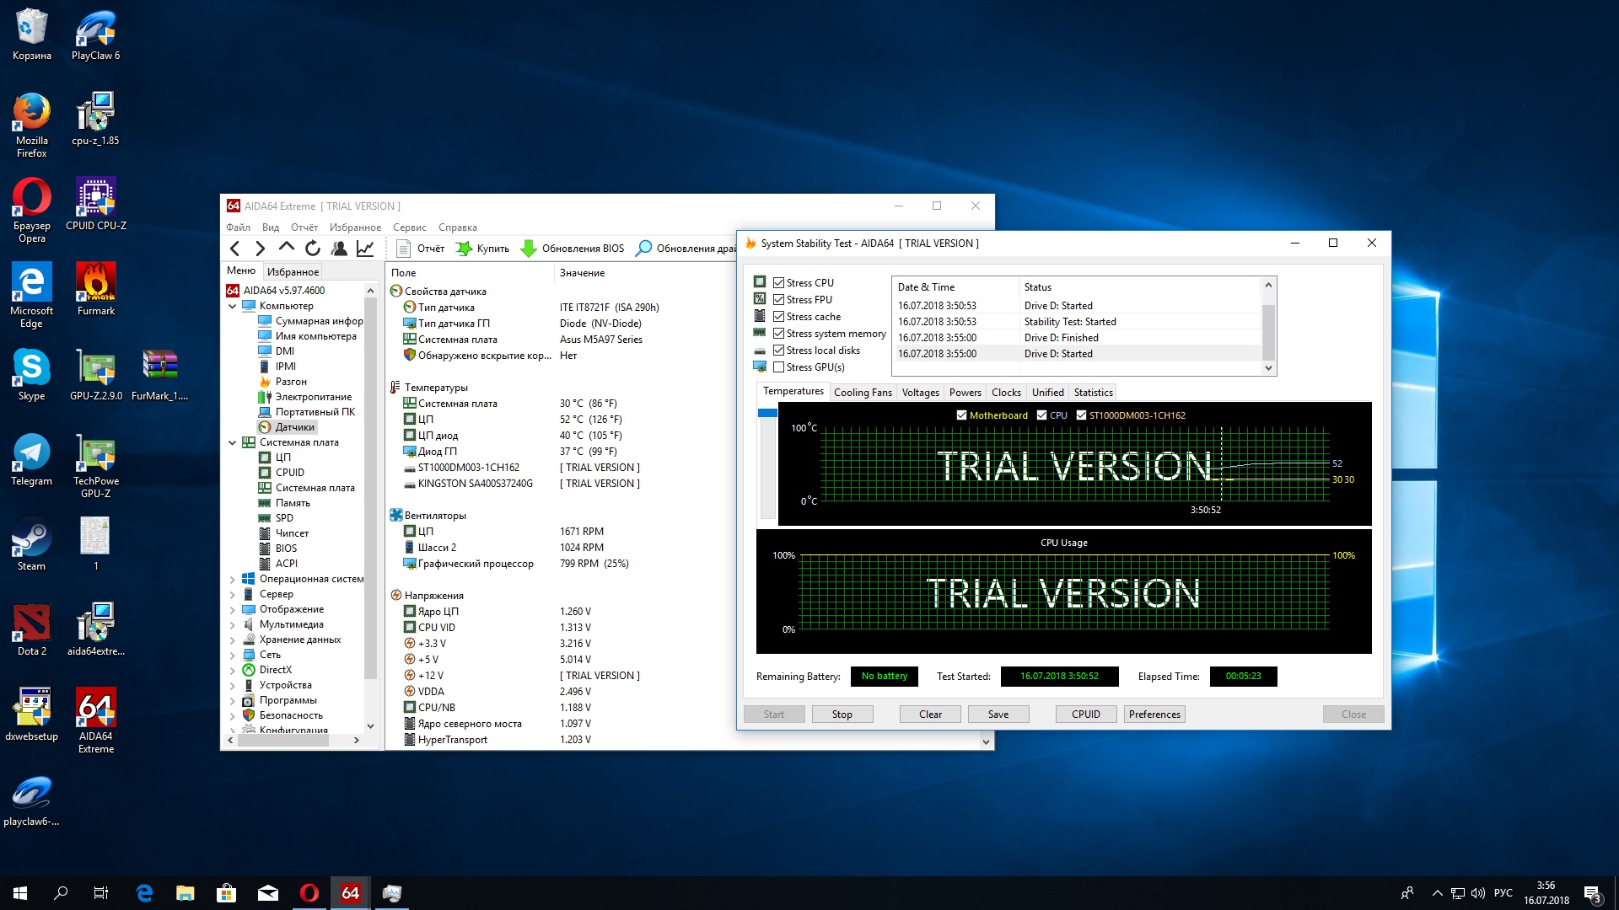Open GPU-Z.2.9.0 desktop icon
Screen dimensions: 1619x910
click(x=95, y=374)
